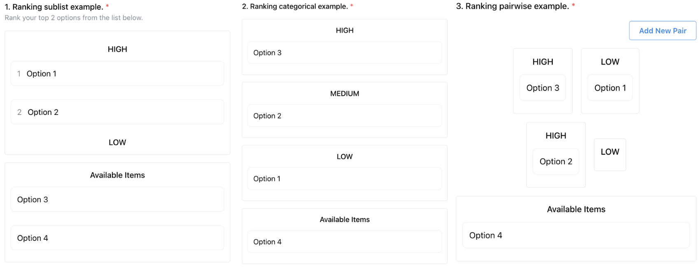Select Option 1 ranked first in sublist
The image size is (699, 270).
click(117, 73)
